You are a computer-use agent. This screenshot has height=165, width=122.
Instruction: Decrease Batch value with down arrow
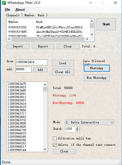tap(77, 130)
